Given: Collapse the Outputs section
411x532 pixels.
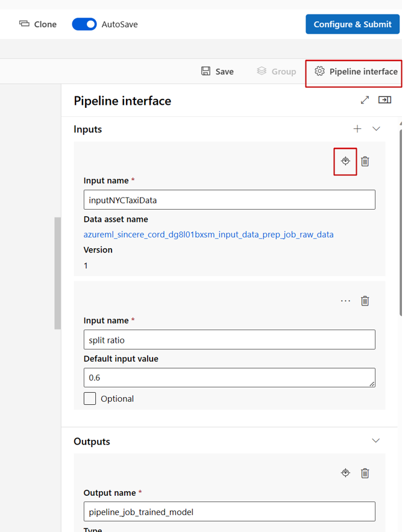Looking at the screenshot, I should coord(375,441).
